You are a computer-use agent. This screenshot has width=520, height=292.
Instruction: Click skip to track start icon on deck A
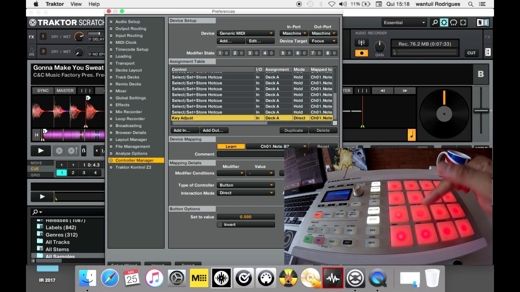[x=36, y=135]
